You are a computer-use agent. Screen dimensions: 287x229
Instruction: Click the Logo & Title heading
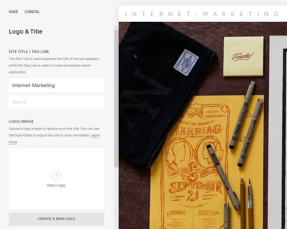(x=26, y=31)
